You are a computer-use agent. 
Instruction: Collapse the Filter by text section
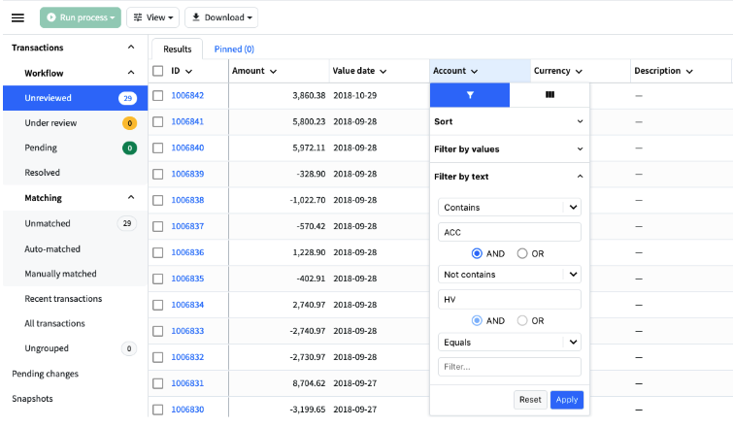pos(510,177)
